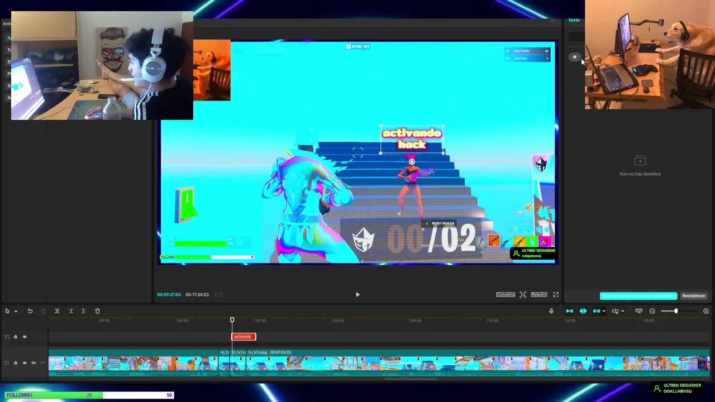Click the text track type icon
The width and height of the screenshot is (715, 402).
click(x=7, y=337)
